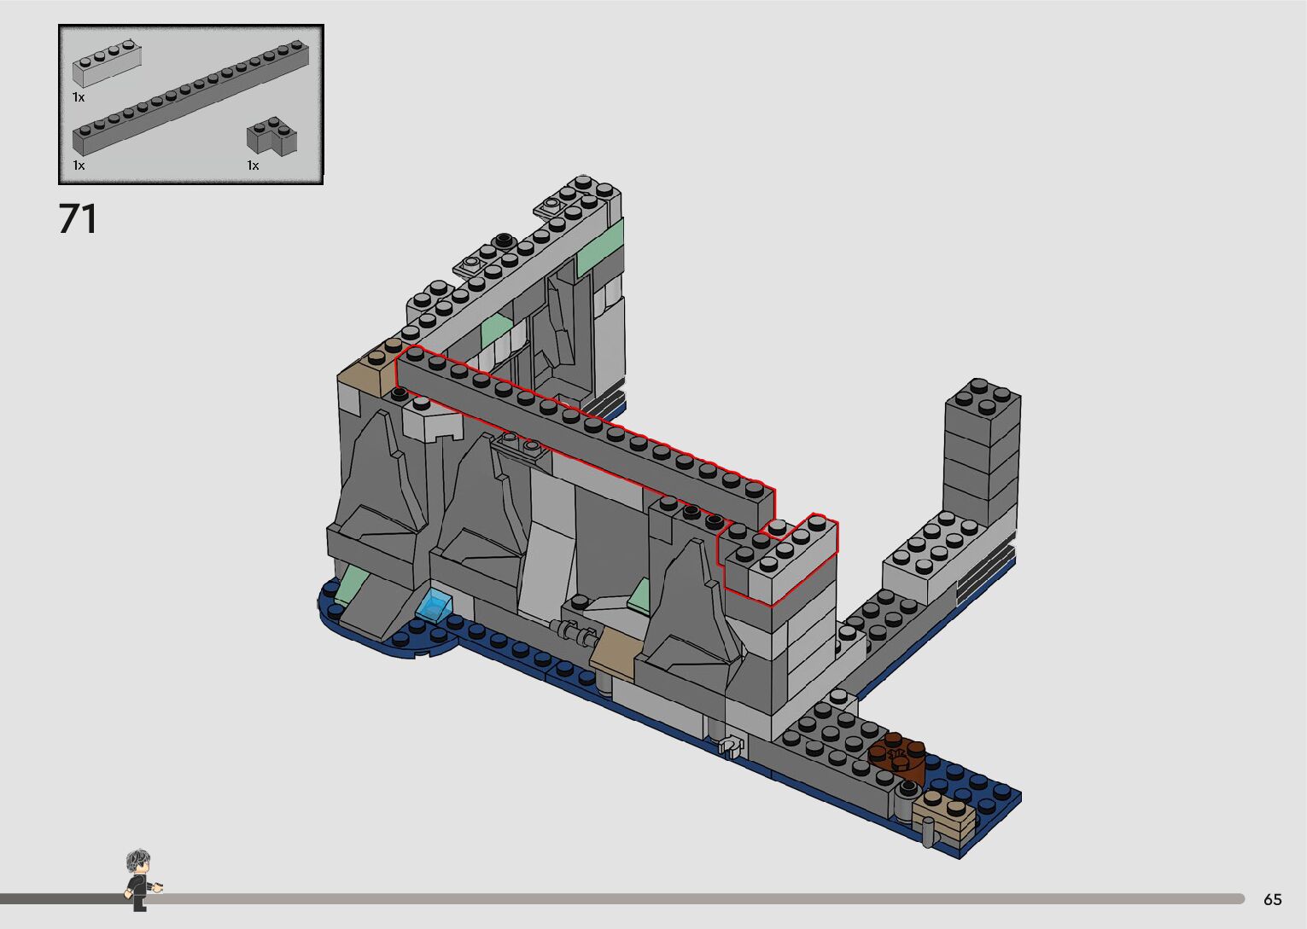The width and height of the screenshot is (1307, 929).
Task: Click the tall dark gray tower on right
Action: tap(980, 452)
